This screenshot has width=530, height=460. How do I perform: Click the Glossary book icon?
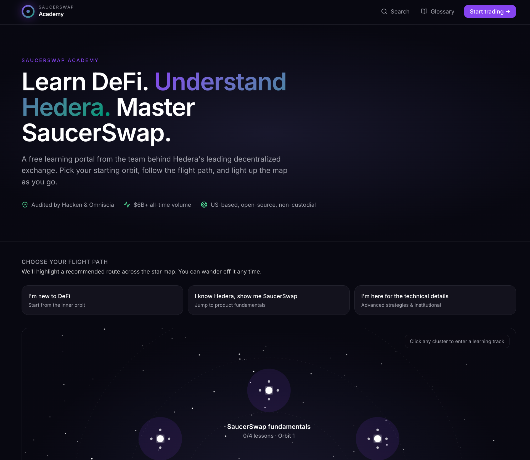424,11
